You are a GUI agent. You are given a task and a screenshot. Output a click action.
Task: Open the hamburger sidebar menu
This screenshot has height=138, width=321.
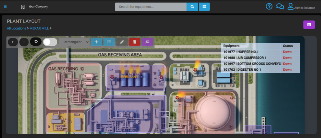[x=5, y=7]
